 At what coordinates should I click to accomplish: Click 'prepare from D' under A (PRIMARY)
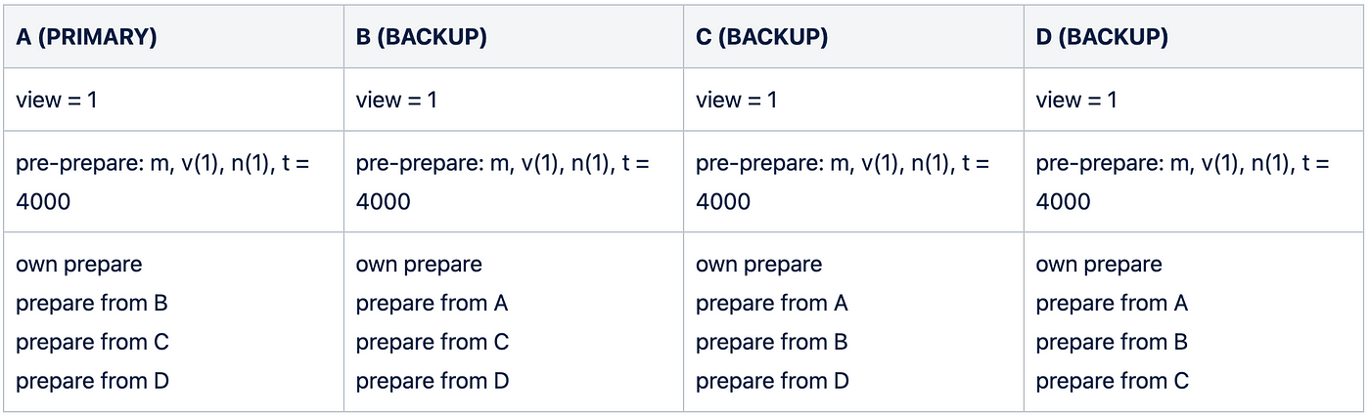click(93, 381)
